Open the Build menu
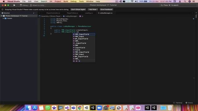Image resolution: width=198 pixels, height=111 pixels. click(66, 1)
